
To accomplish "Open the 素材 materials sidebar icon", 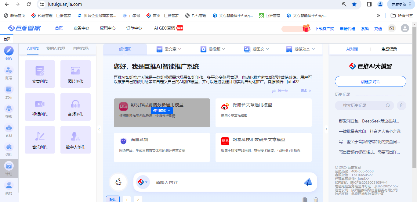I will pos(9,128).
